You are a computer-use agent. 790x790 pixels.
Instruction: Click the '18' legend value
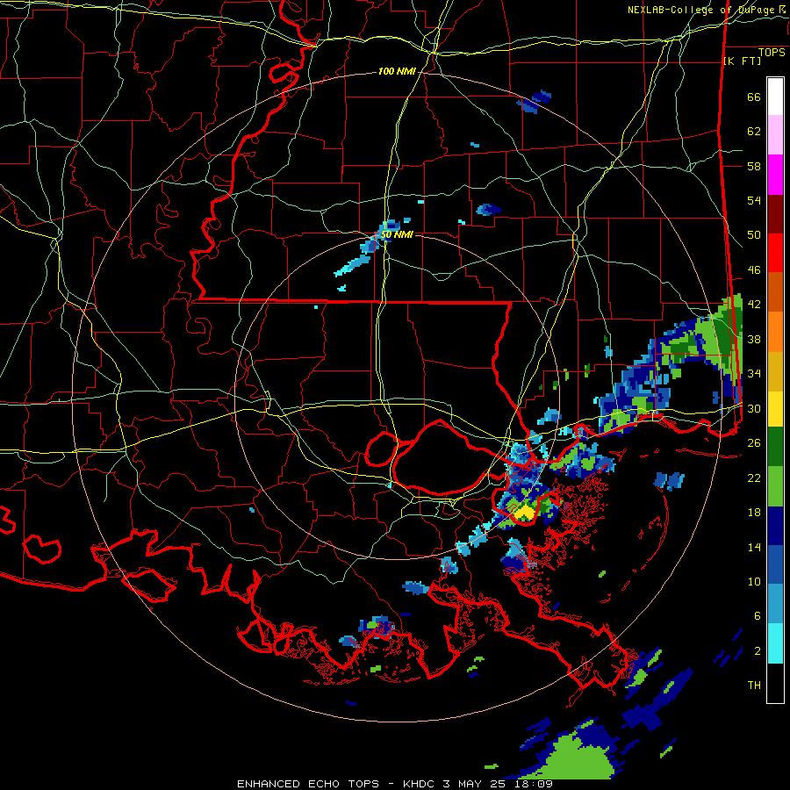(x=754, y=513)
